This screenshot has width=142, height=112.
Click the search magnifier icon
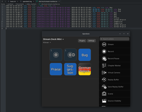coord(101,39)
